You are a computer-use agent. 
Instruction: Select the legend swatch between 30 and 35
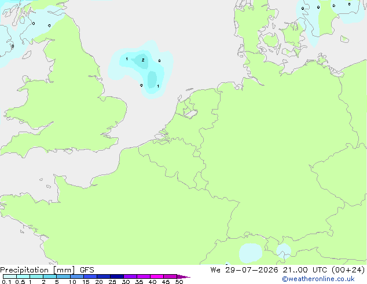point(130,276)
